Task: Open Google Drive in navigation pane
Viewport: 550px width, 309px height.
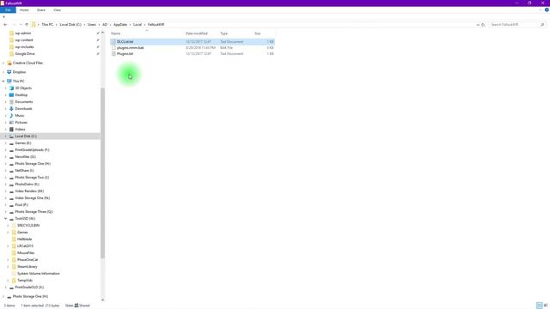Action: click(x=25, y=54)
